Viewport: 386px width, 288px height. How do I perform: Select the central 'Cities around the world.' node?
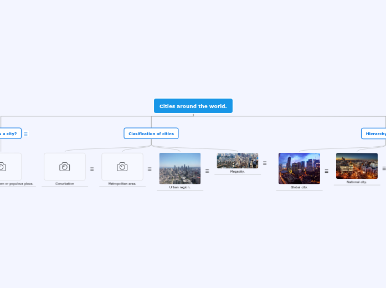click(x=193, y=106)
